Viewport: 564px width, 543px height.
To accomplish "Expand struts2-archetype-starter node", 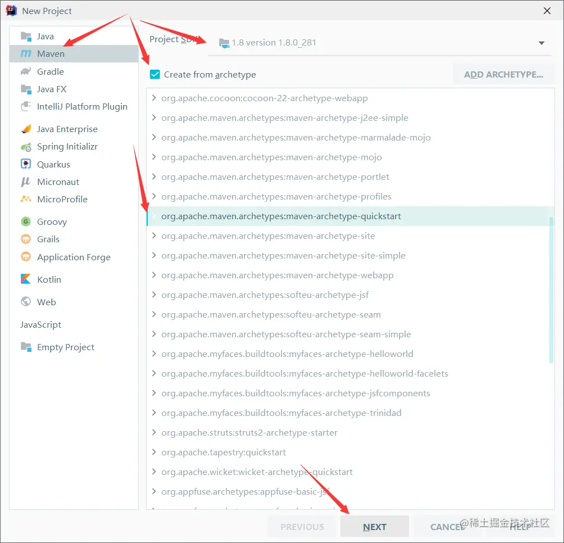I will [154, 432].
